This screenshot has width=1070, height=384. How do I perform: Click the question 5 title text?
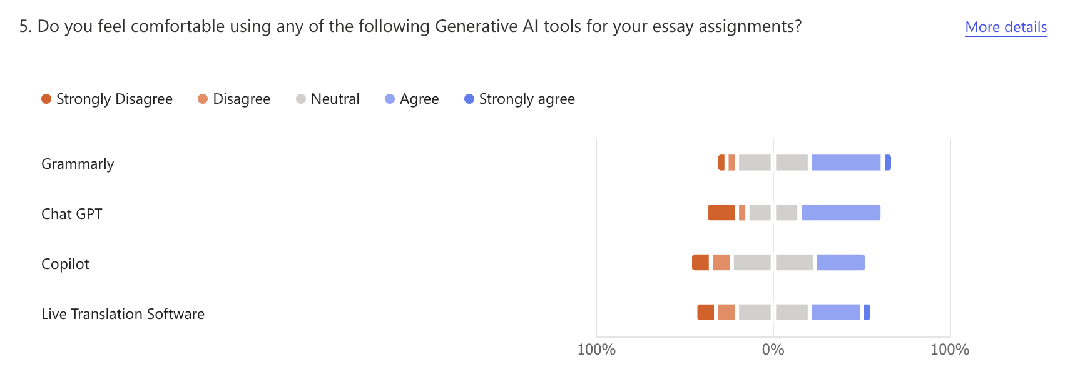pos(410,26)
